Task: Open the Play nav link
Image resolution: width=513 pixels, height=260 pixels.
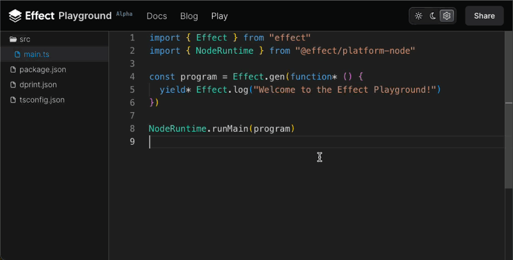Action: point(219,16)
